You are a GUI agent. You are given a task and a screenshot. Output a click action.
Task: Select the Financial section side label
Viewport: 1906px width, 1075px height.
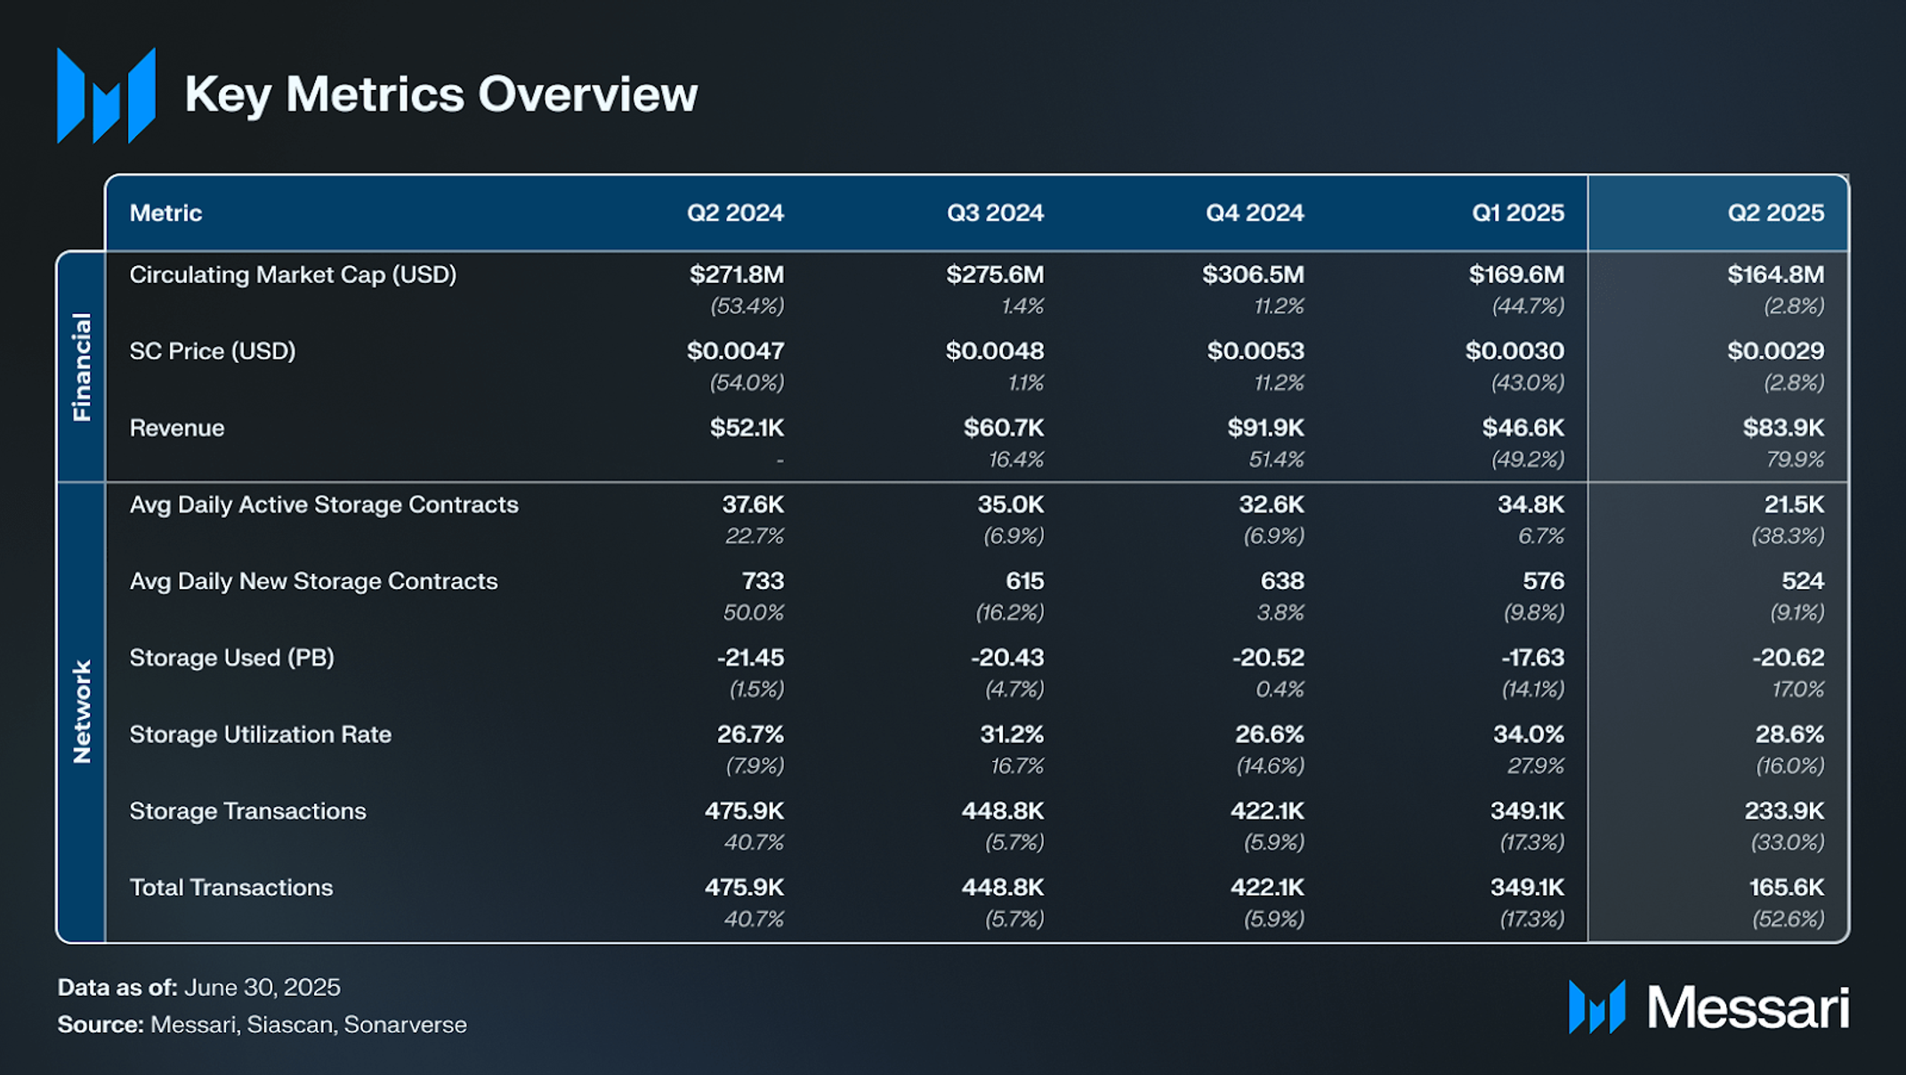click(82, 367)
